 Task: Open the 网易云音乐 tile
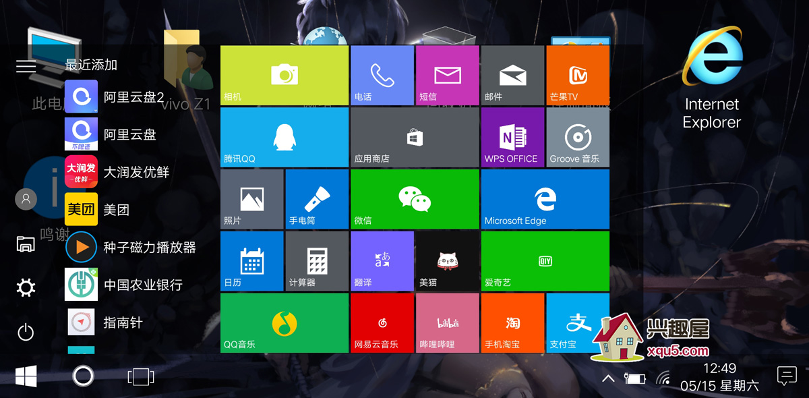coord(382,323)
